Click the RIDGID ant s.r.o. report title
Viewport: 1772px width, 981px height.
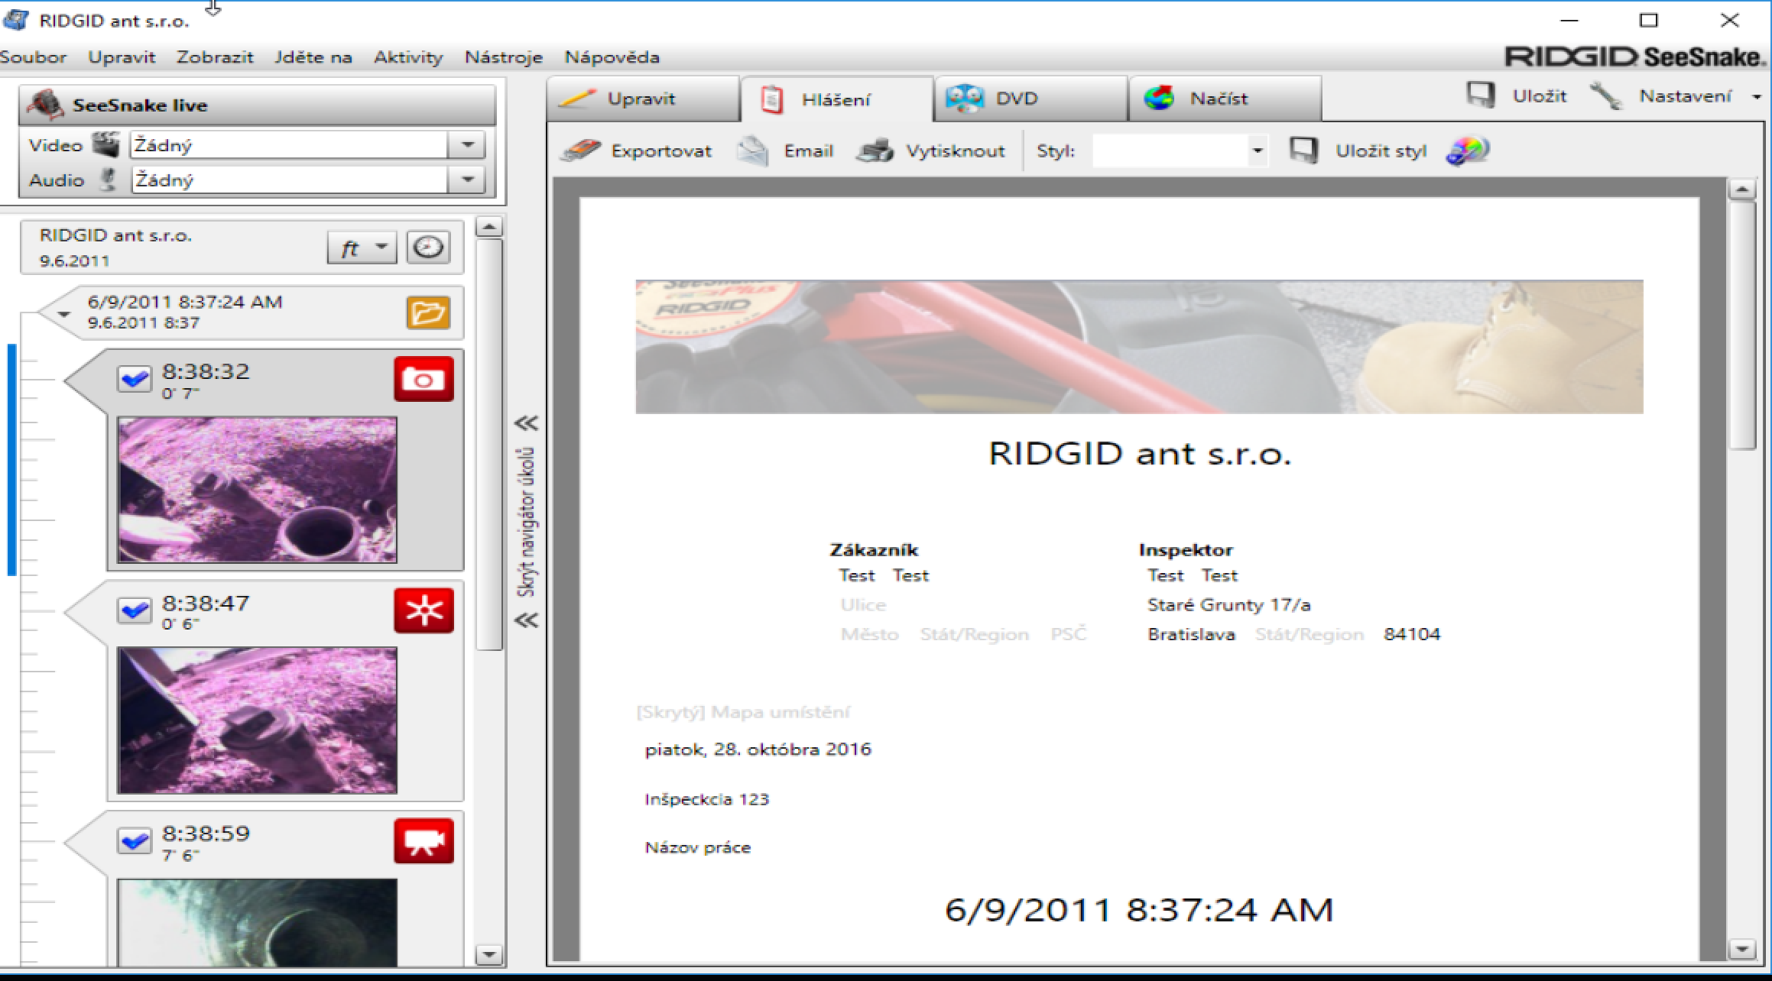tap(1140, 454)
